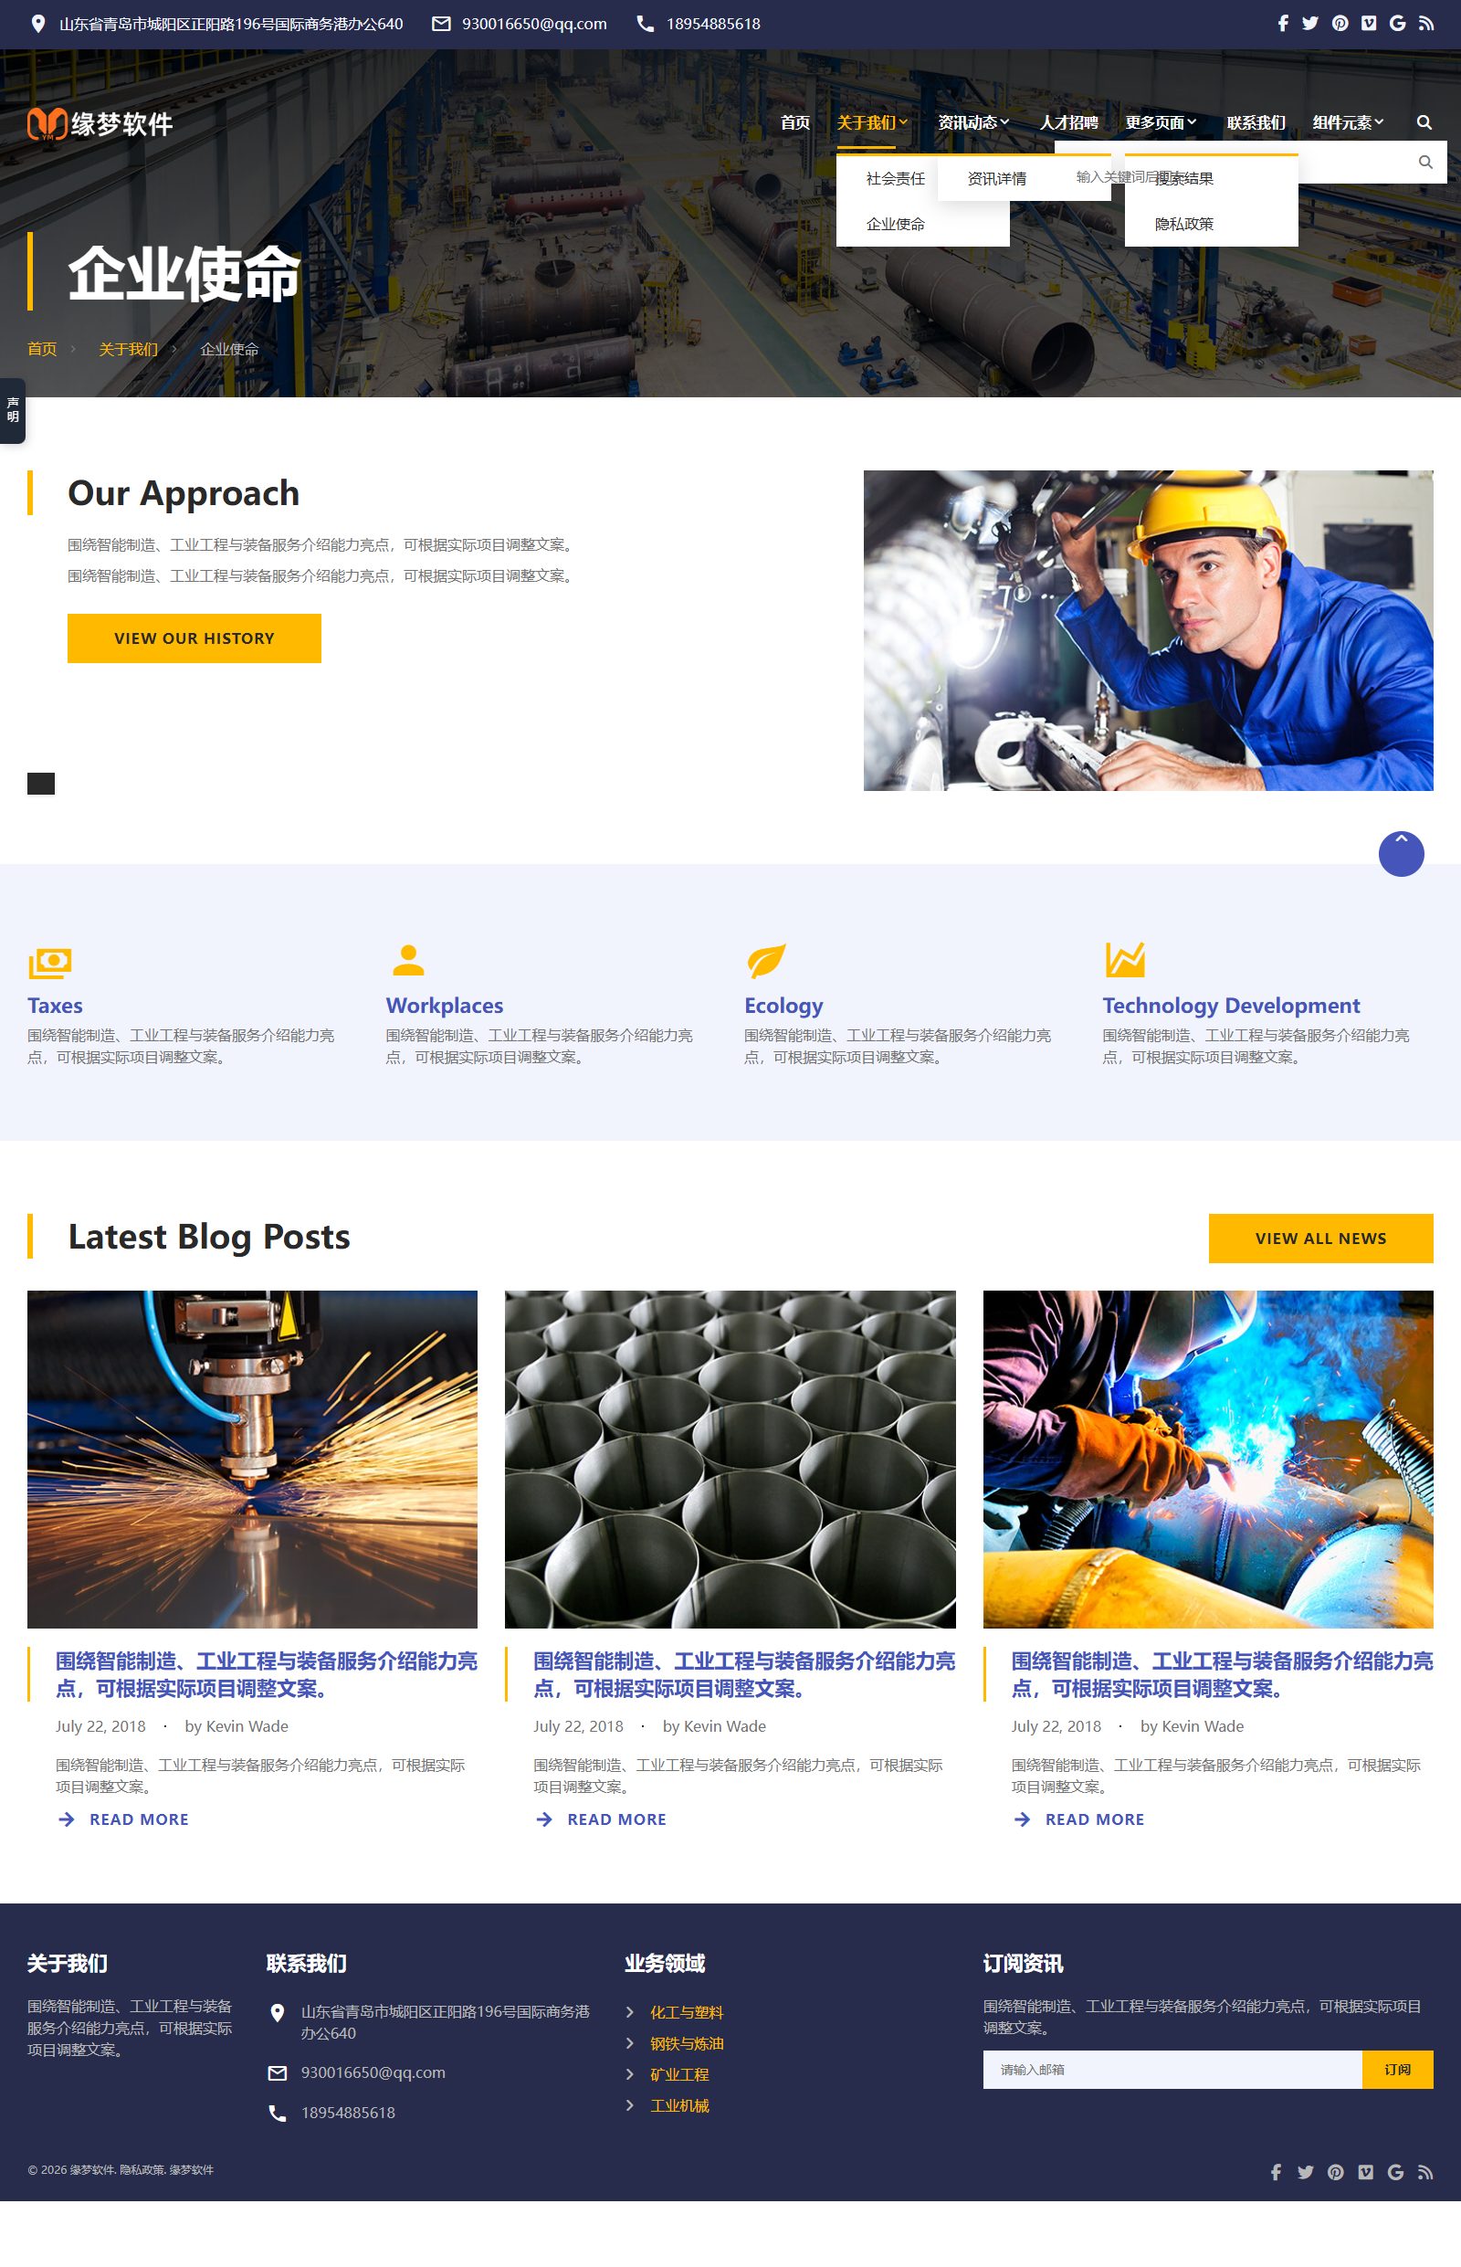The width and height of the screenshot is (1461, 2267).
Task: Open the 化工与塑料 footer link
Action: click(687, 2012)
